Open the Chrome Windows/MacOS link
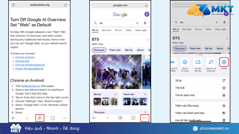Viewport: 239px width, 134px height. pyautogui.click(x=30, y=65)
